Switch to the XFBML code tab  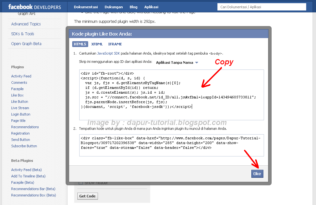pos(97,44)
